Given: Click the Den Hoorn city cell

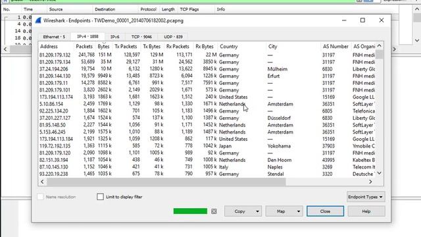Looking at the screenshot, I should pos(279,160).
